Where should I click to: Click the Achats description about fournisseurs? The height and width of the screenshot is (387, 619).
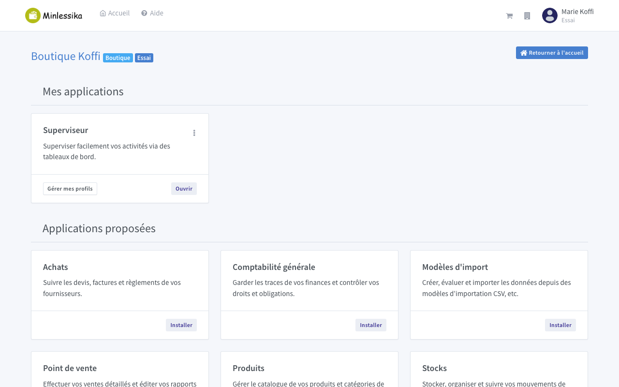click(112, 288)
